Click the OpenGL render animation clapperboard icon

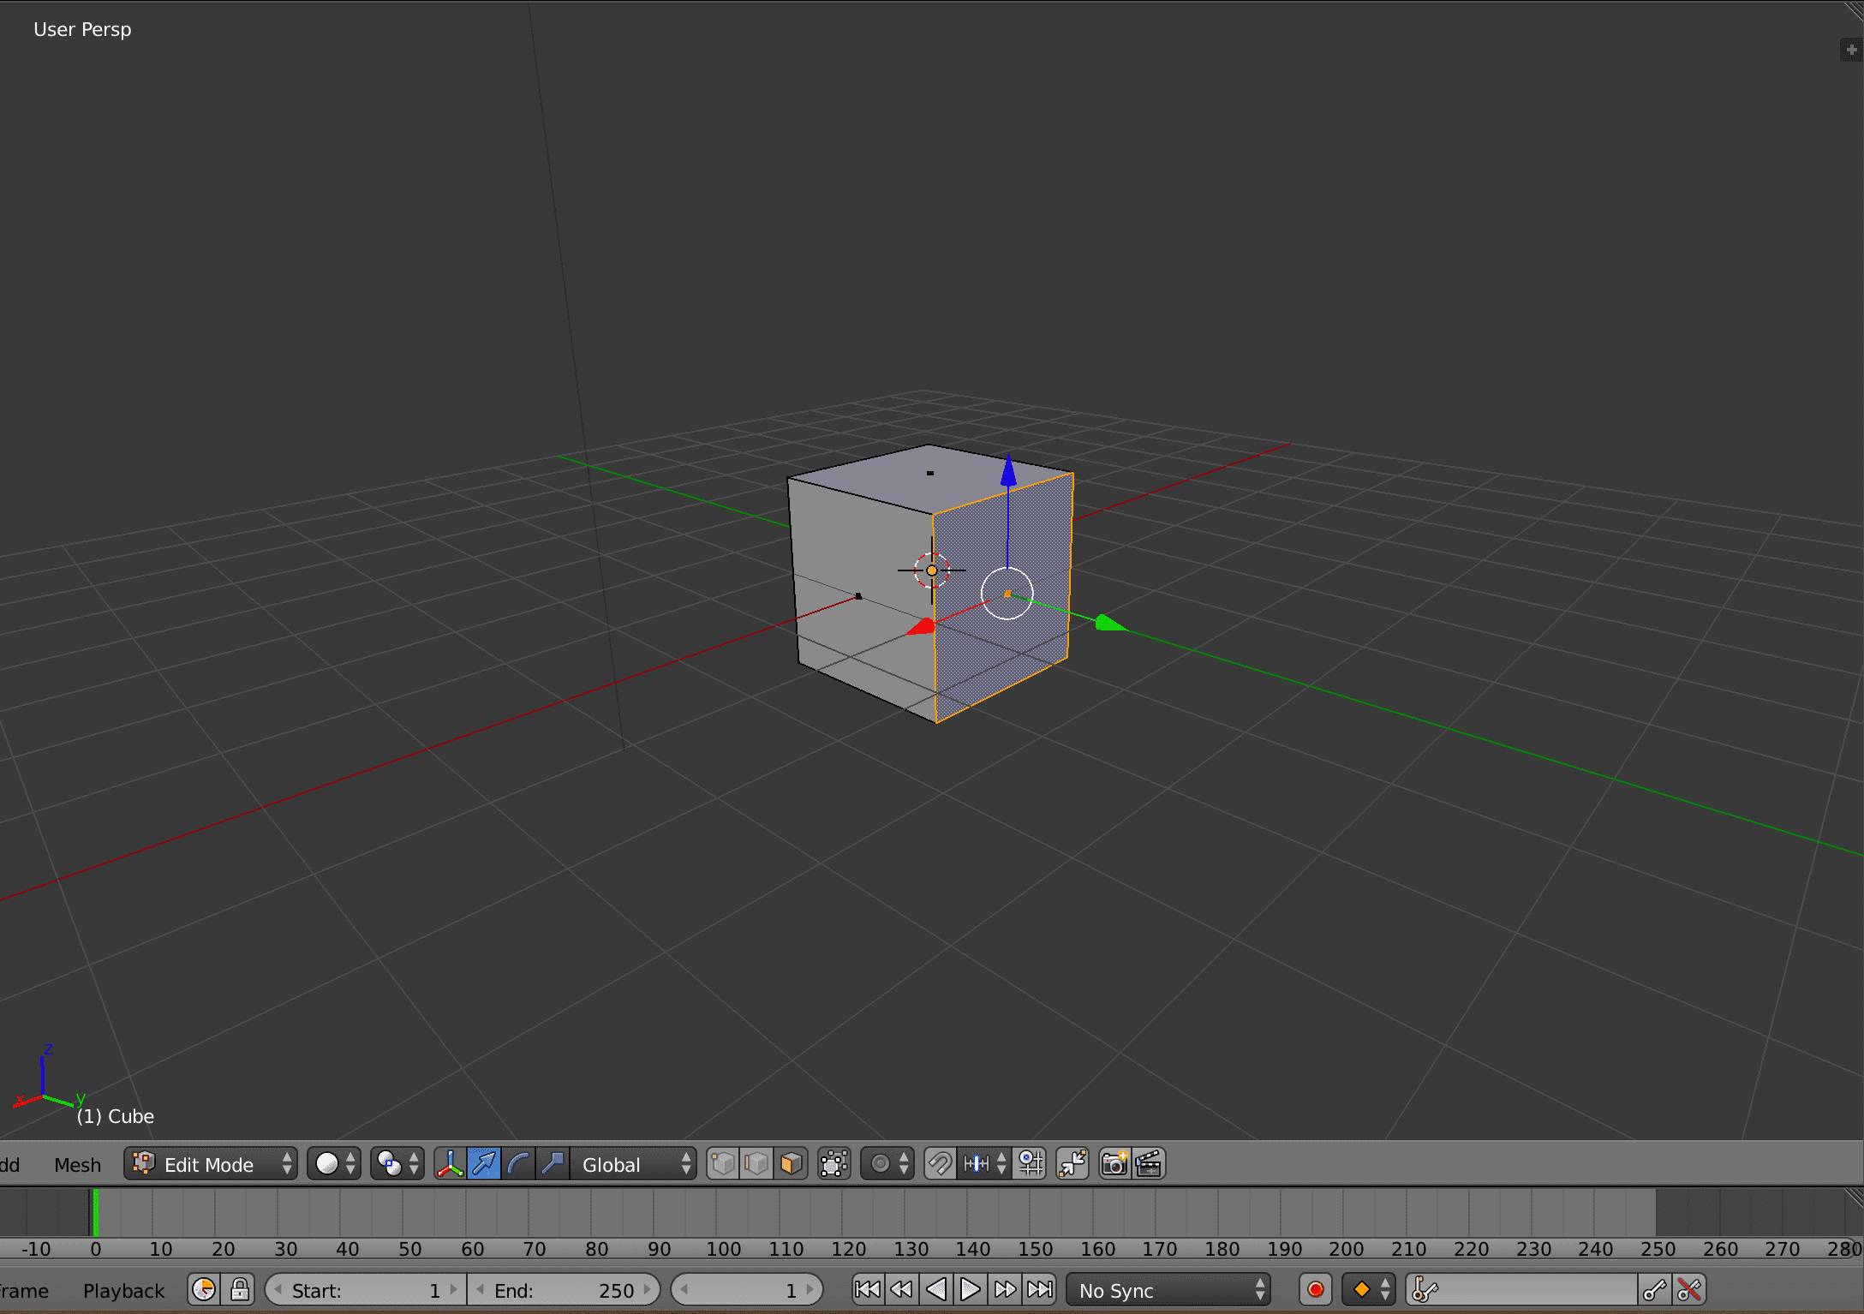[x=1149, y=1164]
